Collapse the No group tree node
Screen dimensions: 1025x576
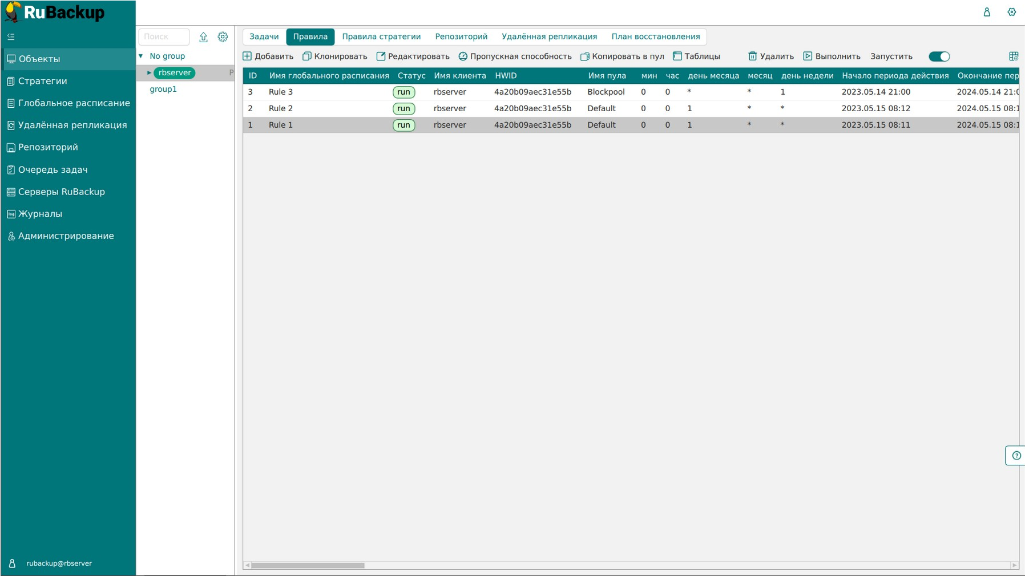[141, 56]
